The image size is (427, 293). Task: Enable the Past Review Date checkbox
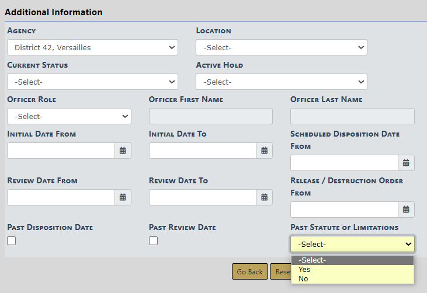click(x=154, y=241)
